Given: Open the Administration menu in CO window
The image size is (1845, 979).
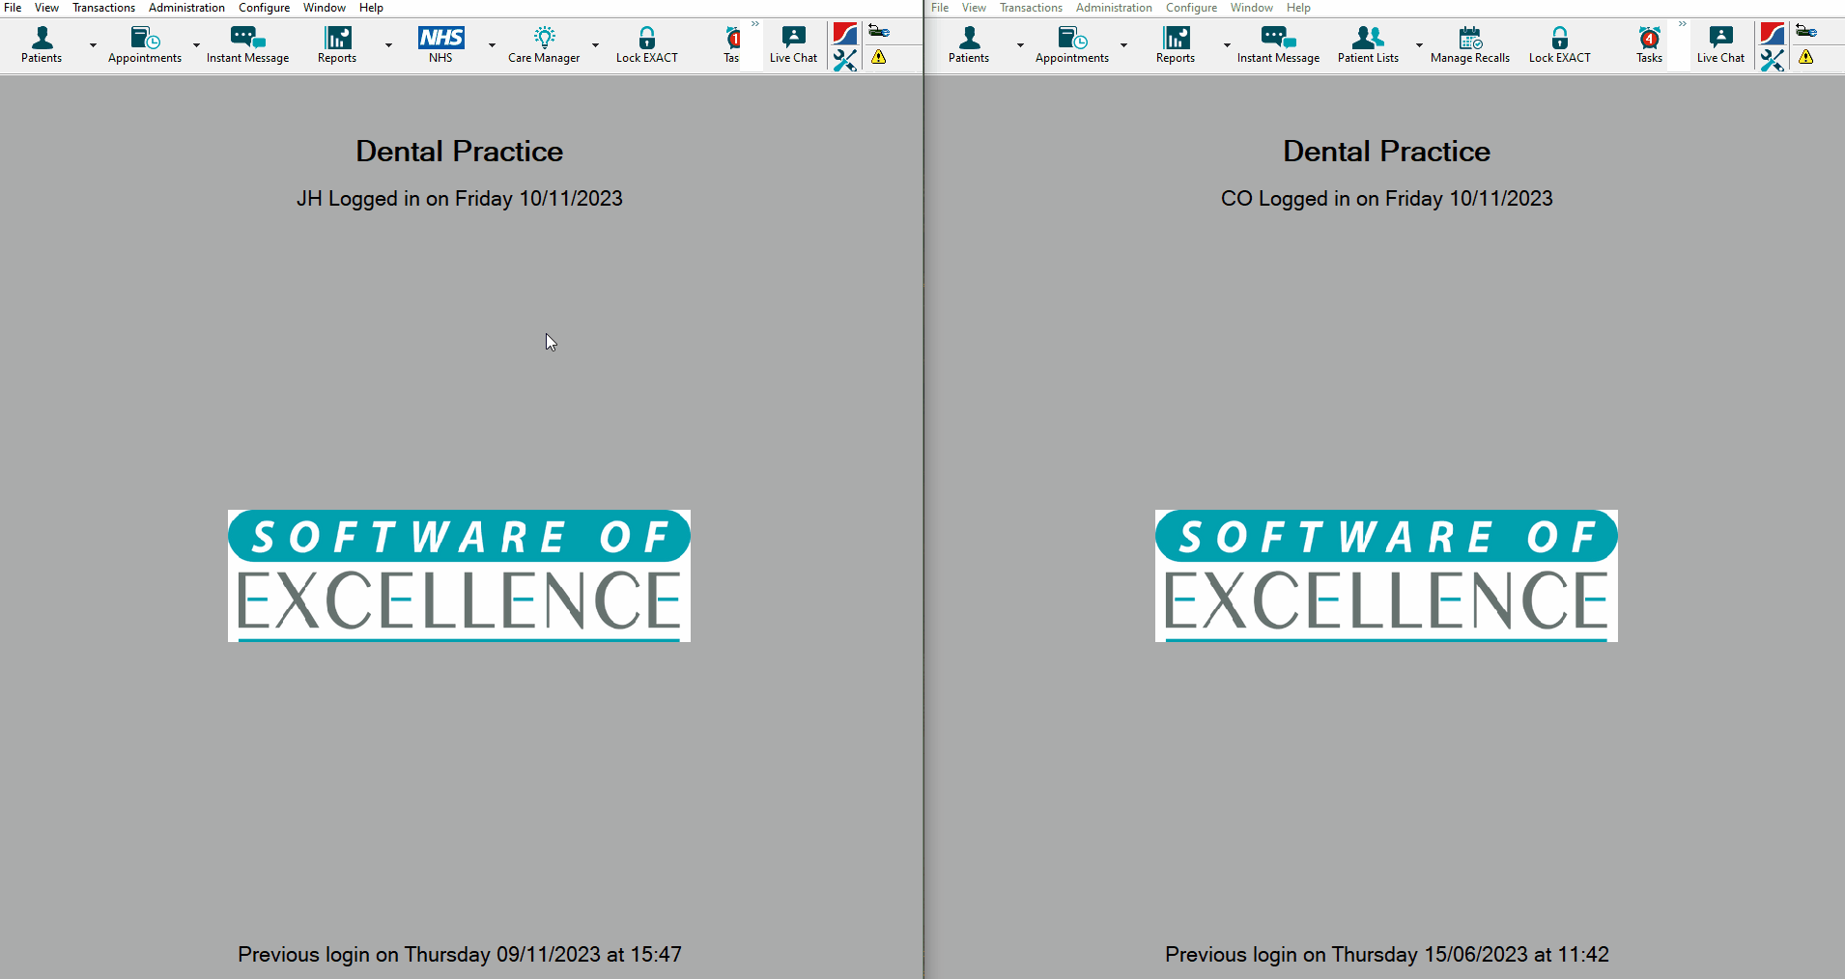Looking at the screenshot, I should point(1114,8).
